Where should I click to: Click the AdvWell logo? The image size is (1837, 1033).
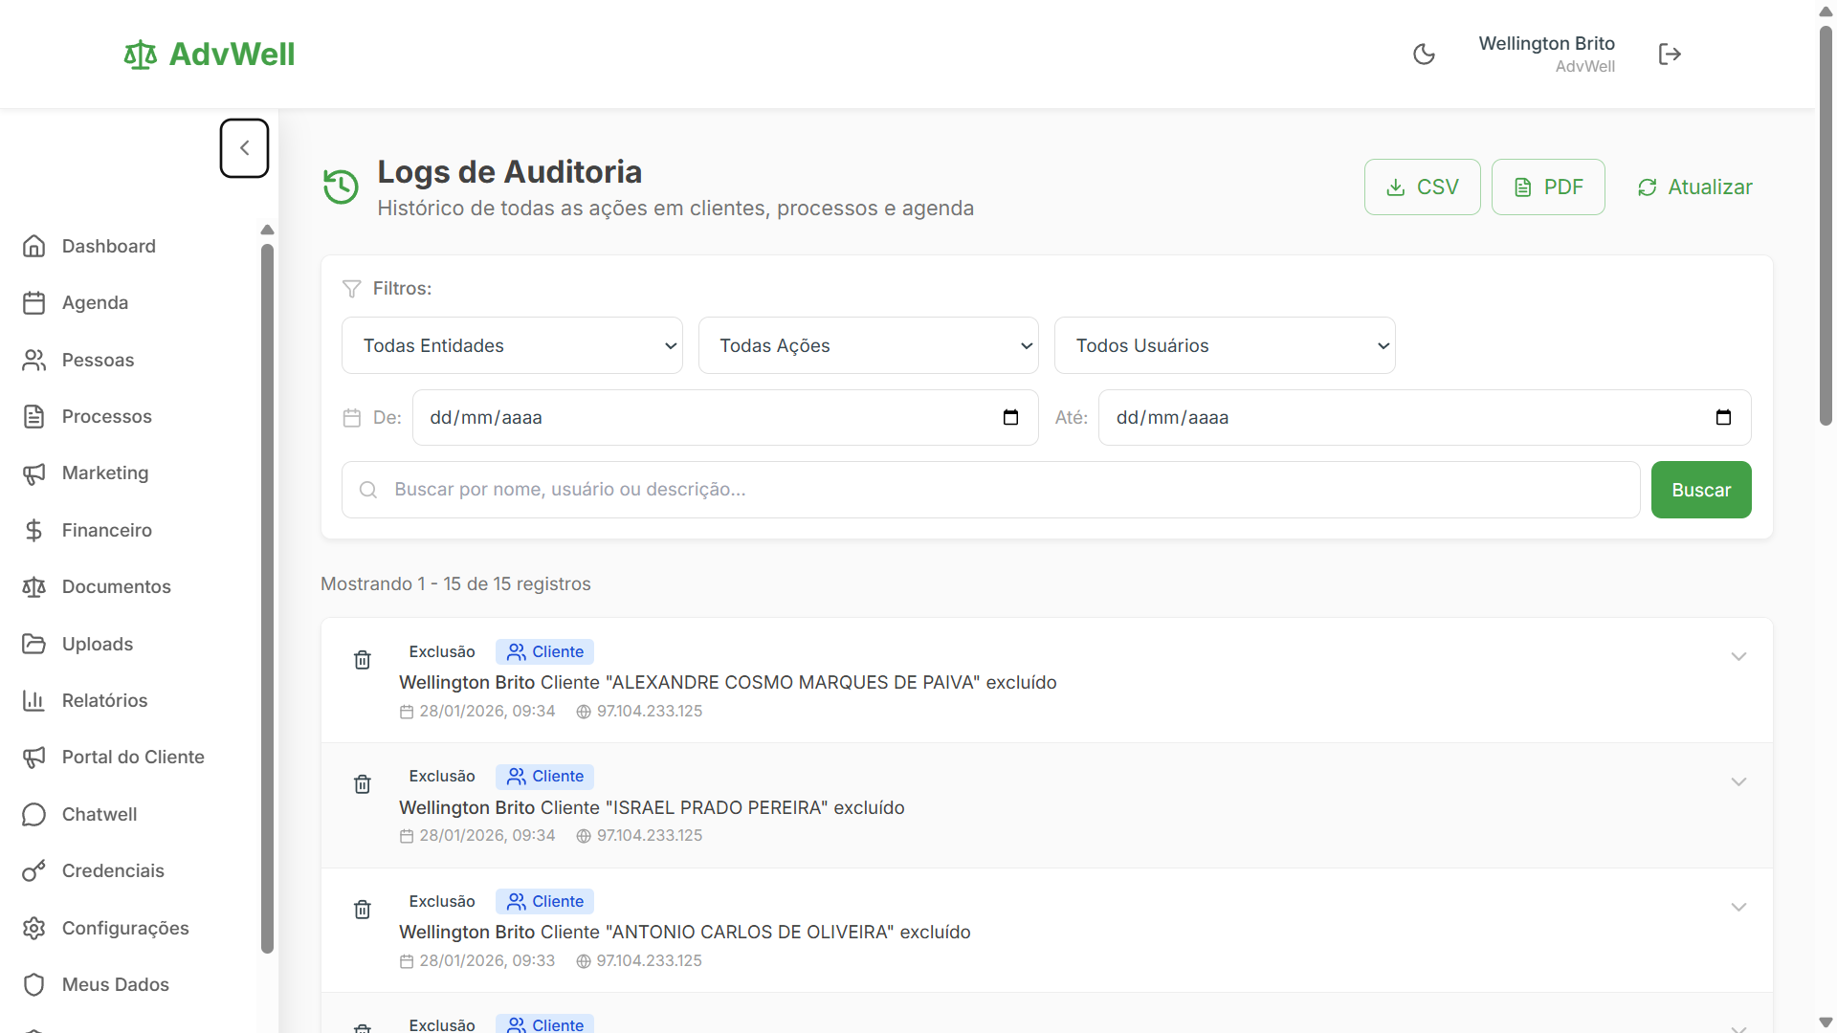click(209, 54)
